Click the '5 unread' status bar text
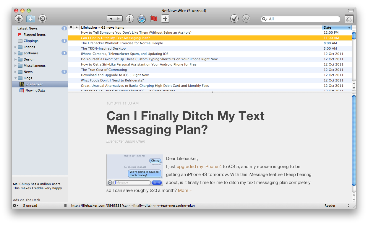Image resolution: width=368 pixels, height=225 pixels. [30, 206]
